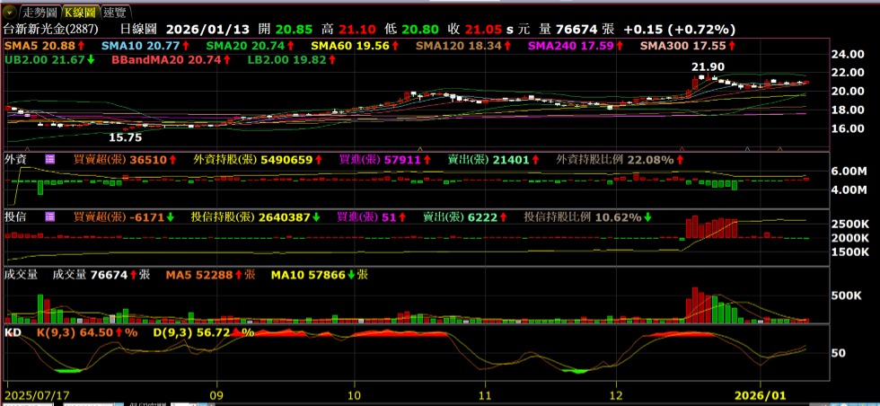Switch to the 走勢圖 tab
The height and width of the screenshot is (406, 880).
pyautogui.click(x=40, y=13)
